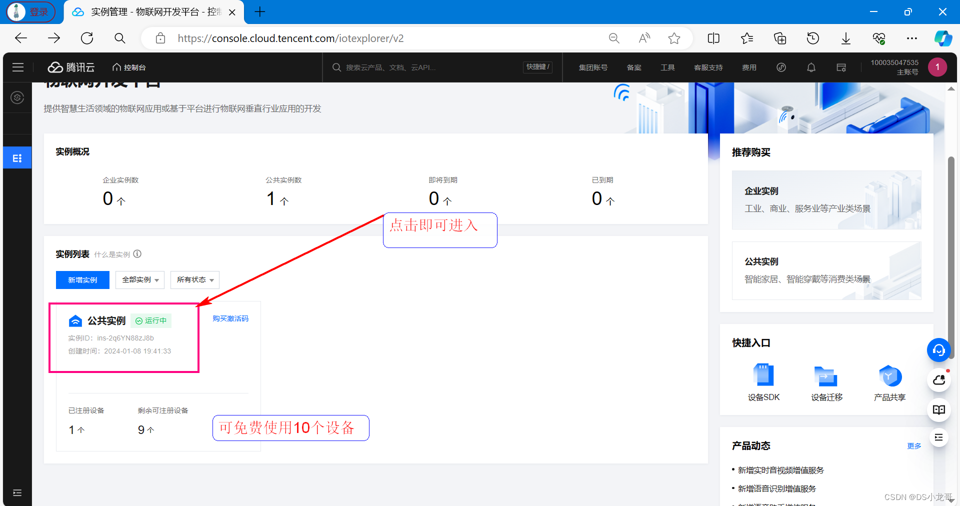Add page to favorites with star icon
This screenshot has height=506, width=960.
[674, 38]
